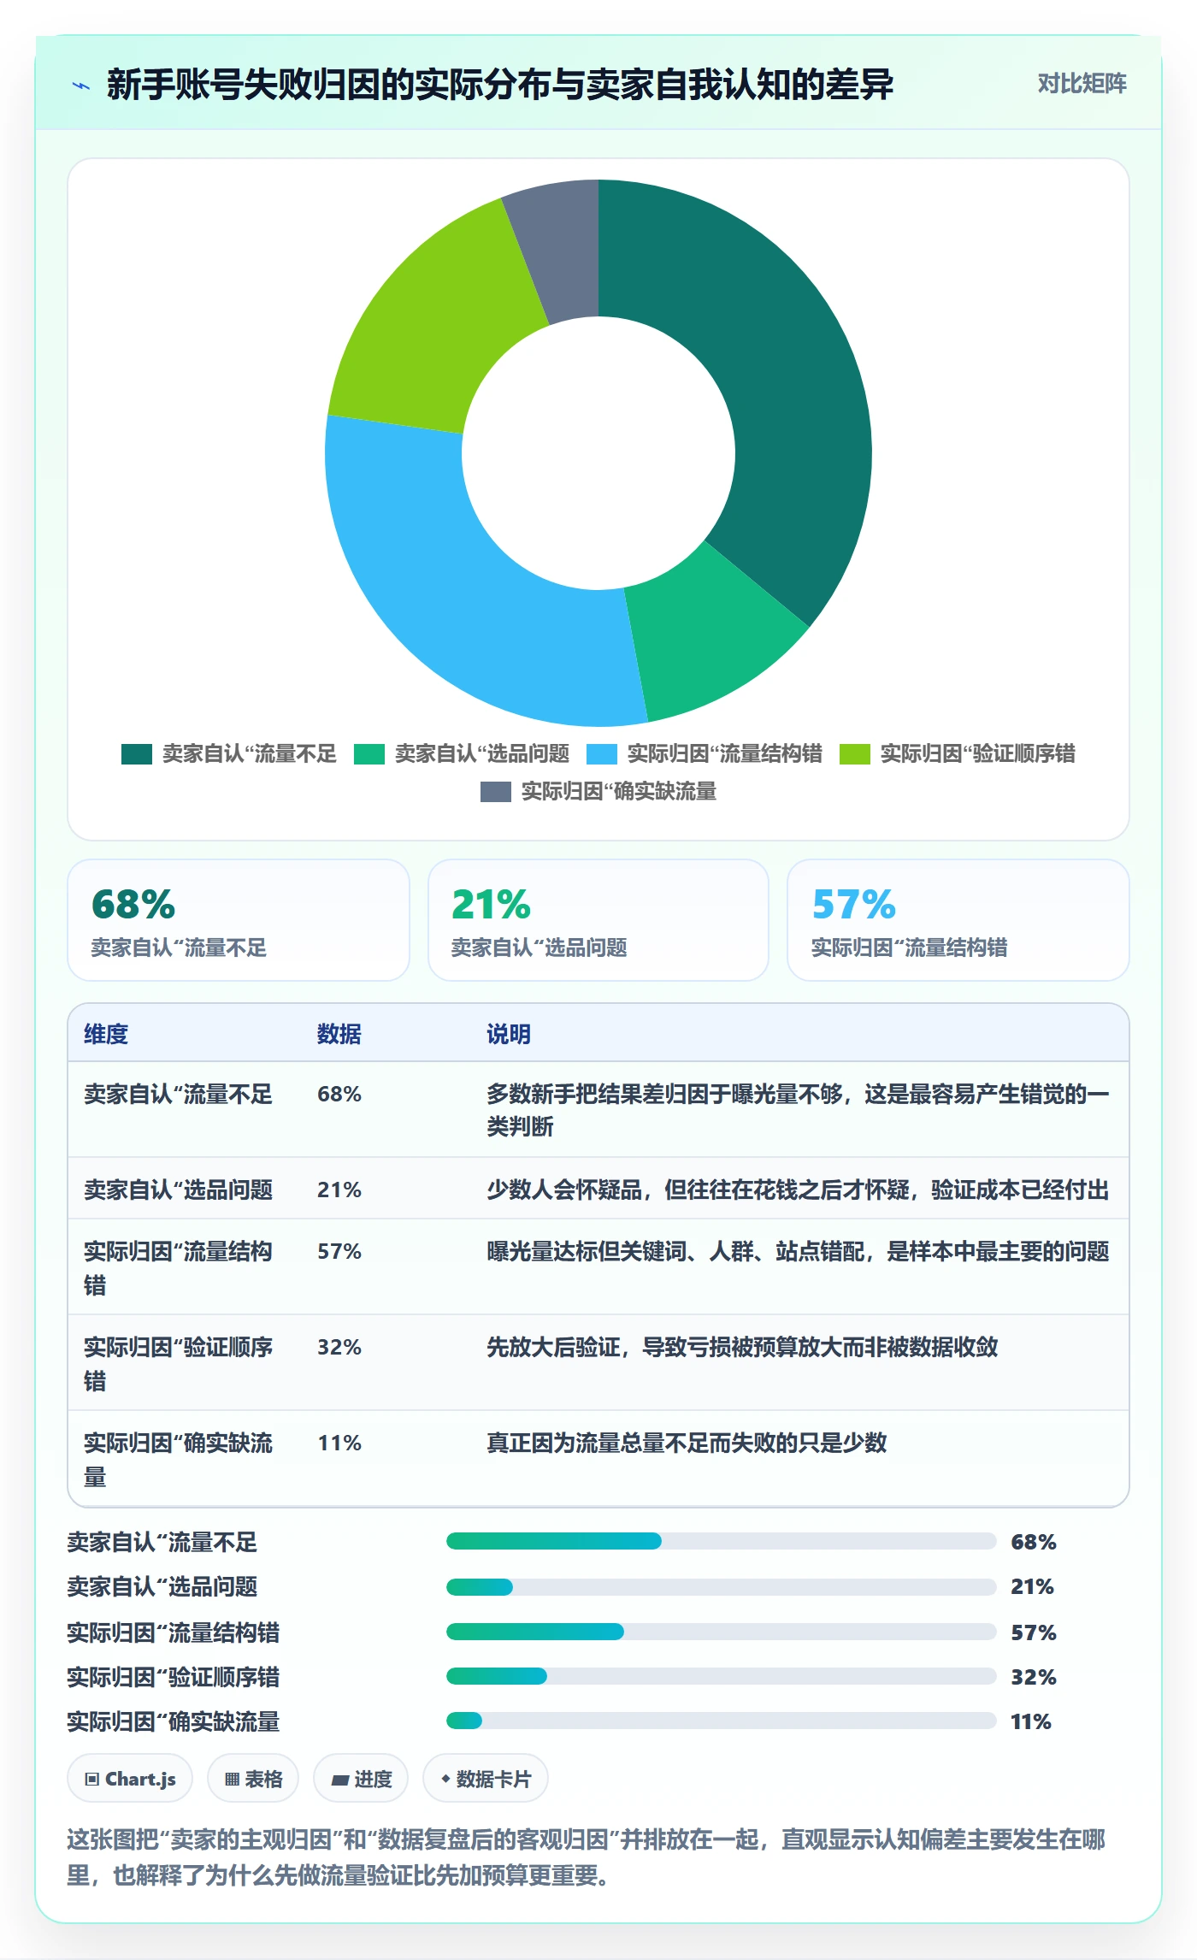Click the table row label 实际归因"验证顺序错
1197x1960 pixels.
coord(179,1364)
